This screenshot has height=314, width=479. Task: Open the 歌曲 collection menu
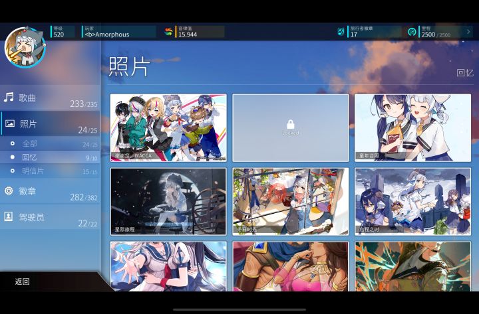pyautogui.click(x=50, y=98)
